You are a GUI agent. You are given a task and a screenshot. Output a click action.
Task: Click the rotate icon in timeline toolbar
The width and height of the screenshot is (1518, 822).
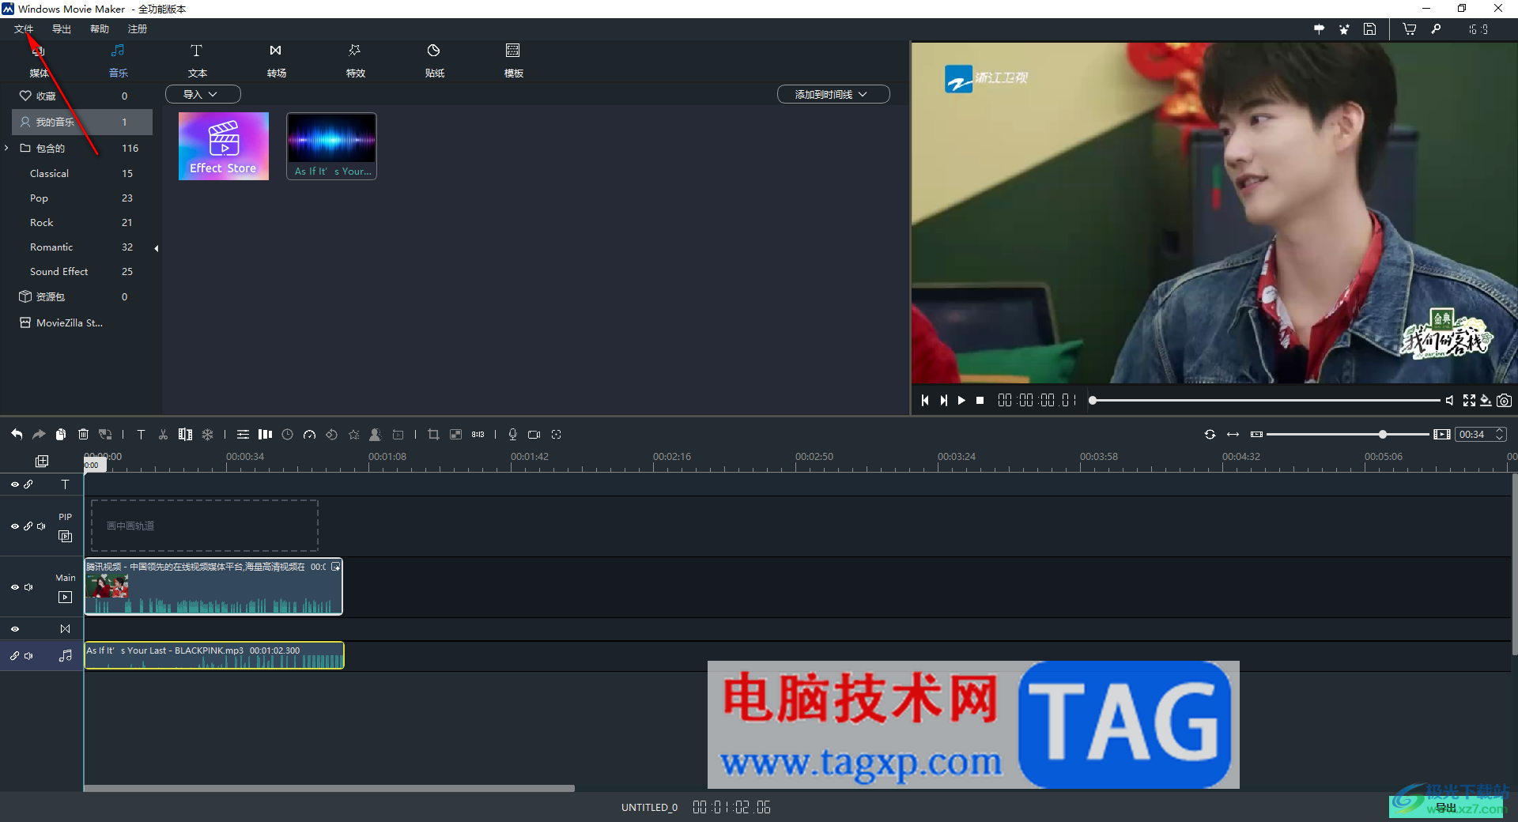(331, 434)
